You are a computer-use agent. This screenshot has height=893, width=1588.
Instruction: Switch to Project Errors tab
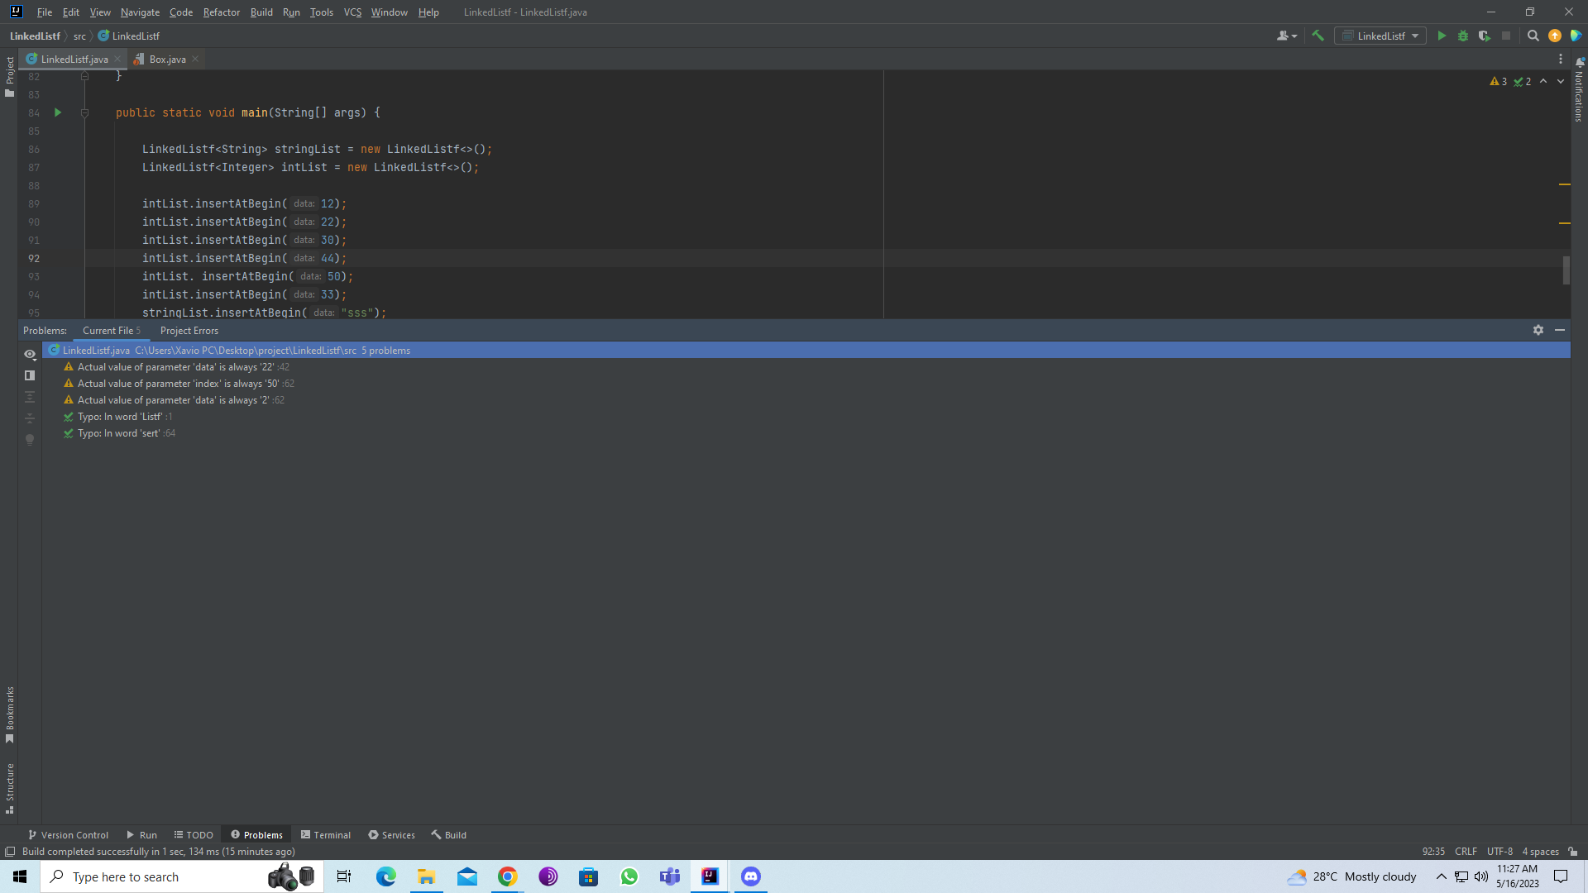[189, 331]
